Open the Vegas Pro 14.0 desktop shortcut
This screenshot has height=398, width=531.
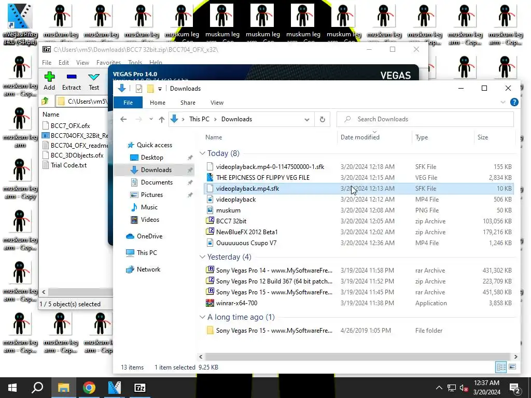click(x=20, y=24)
